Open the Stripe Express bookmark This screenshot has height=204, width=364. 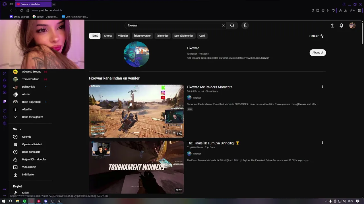20,17
